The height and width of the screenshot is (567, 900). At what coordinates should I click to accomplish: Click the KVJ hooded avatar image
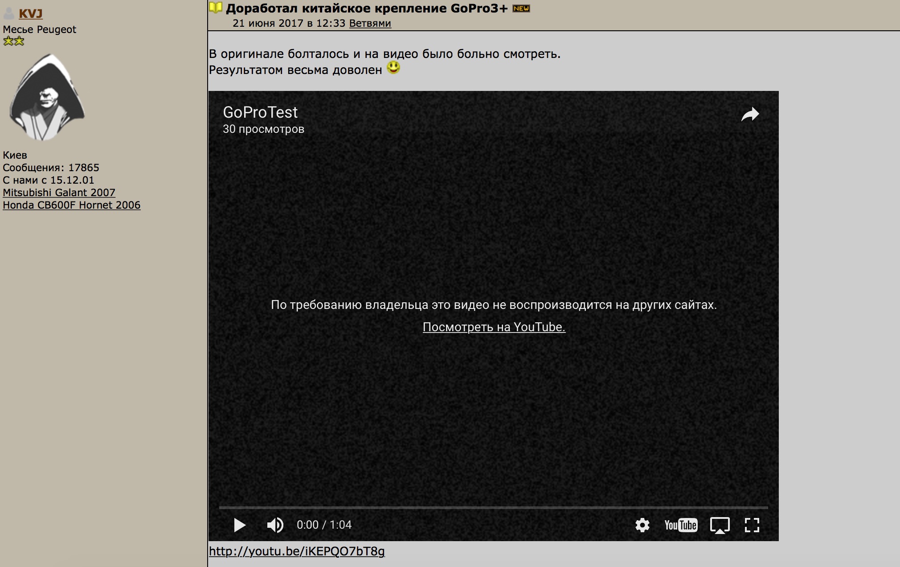click(x=47, y=97)
